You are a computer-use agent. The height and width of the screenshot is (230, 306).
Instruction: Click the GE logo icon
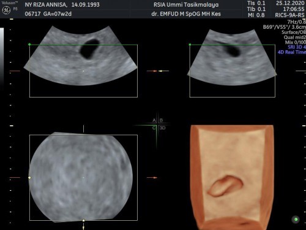(6, 10)
